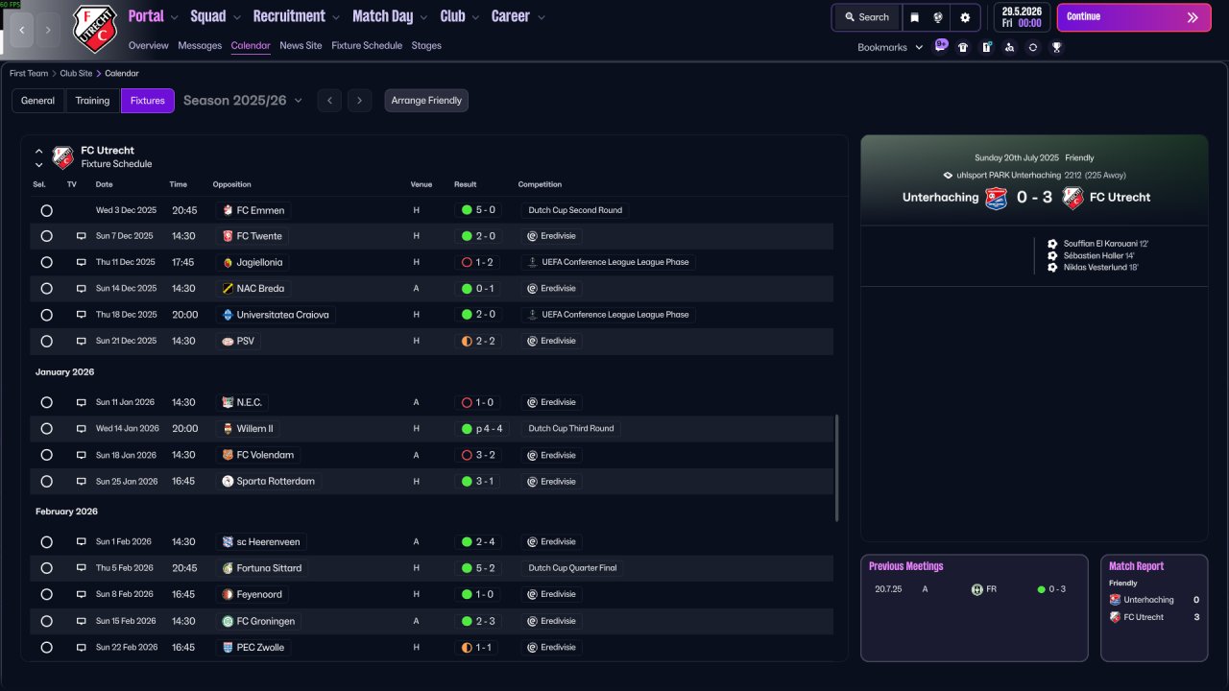Switch to the Messages tab
The width and height of the screenshot is (1229, 691).
200,45
